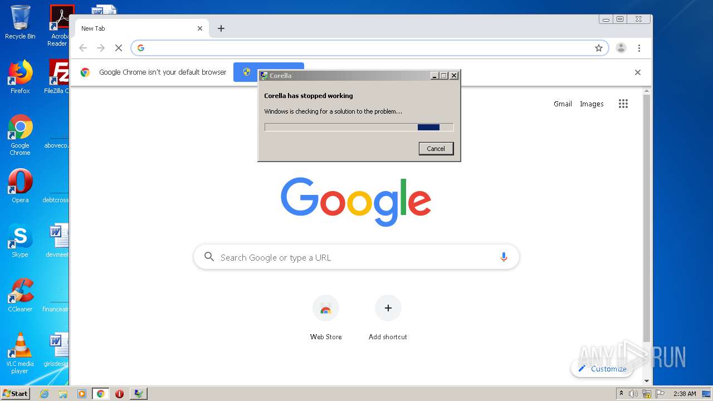Close the New Tab tab
The image size is (713, 401).
(x=200, y=28)
